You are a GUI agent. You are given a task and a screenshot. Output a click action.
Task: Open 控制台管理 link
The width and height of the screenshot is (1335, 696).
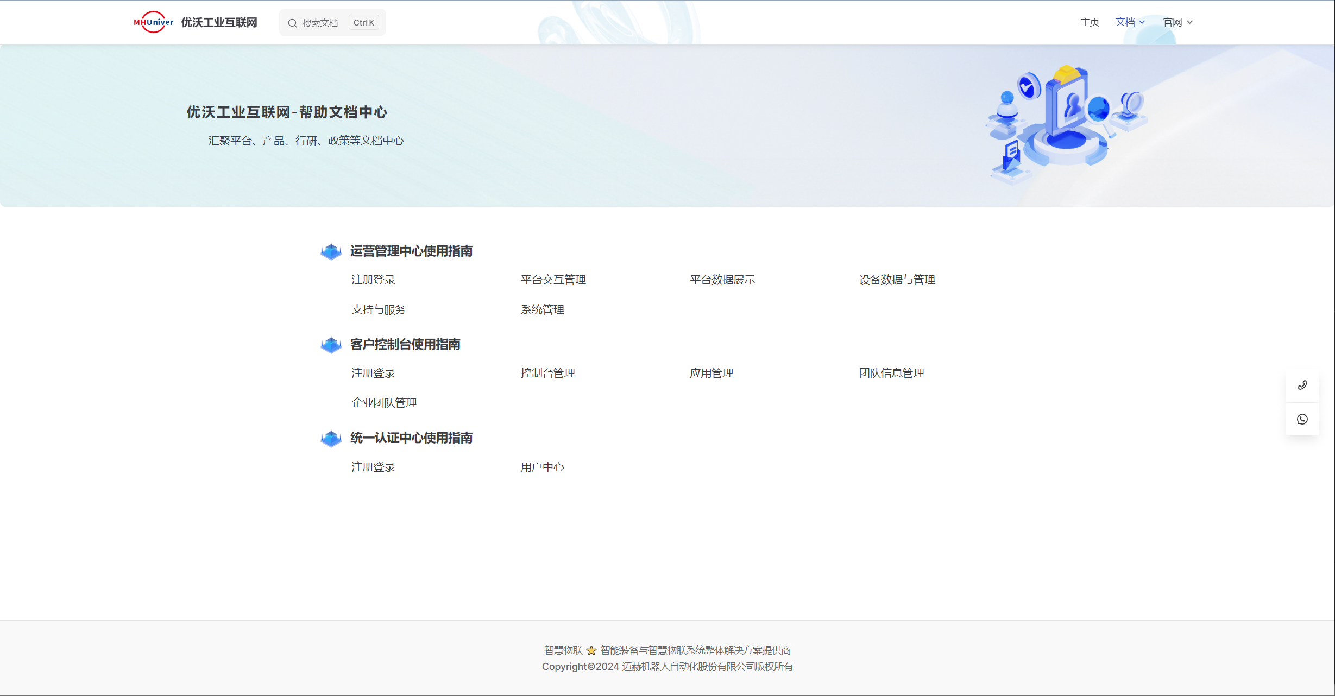click(547, 374)
